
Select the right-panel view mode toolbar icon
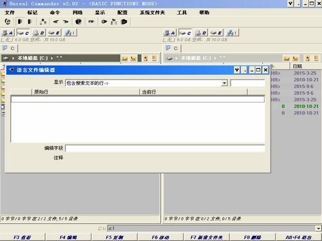[x=30, y=22]
